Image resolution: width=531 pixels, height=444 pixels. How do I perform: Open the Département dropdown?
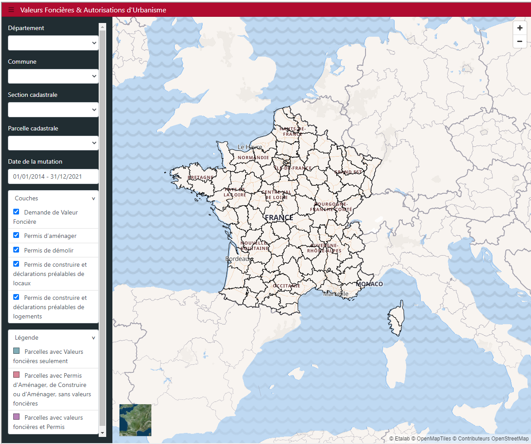[x=53, y=43]
